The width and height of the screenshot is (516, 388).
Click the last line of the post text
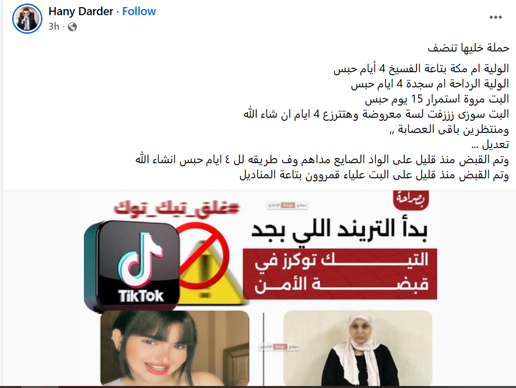click(374, 175)
